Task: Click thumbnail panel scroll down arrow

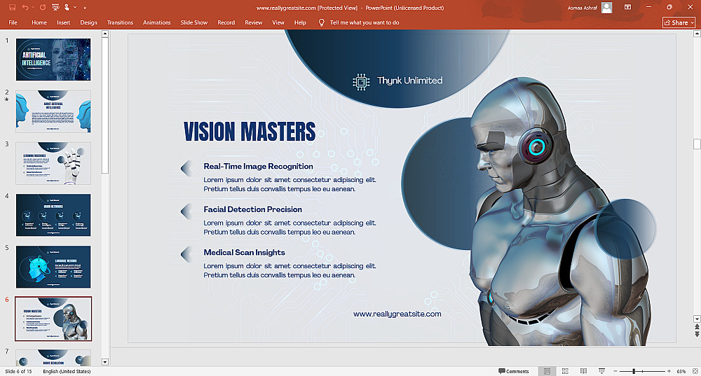Action: (x=105, y=362)
